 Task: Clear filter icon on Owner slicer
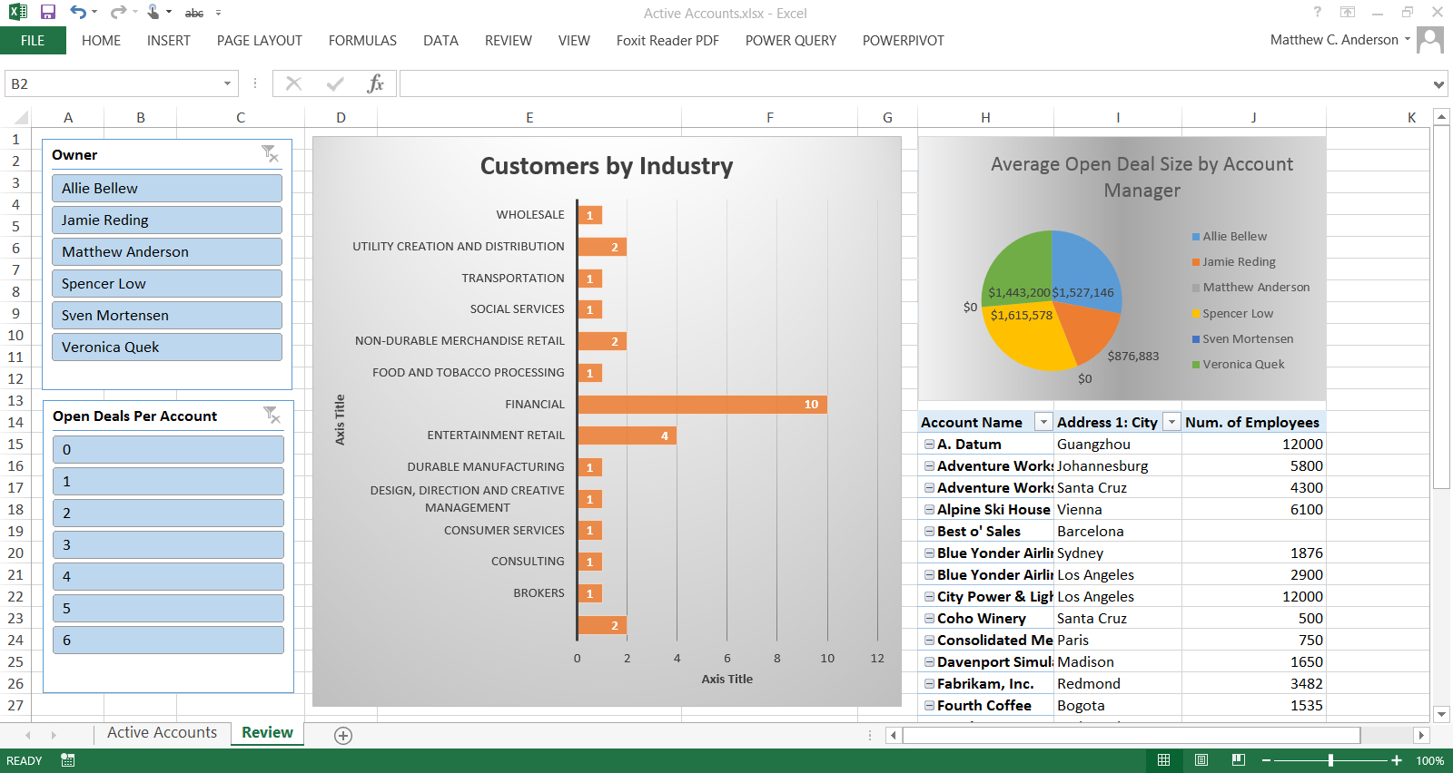pyautogui.click(x=270, y=154)
